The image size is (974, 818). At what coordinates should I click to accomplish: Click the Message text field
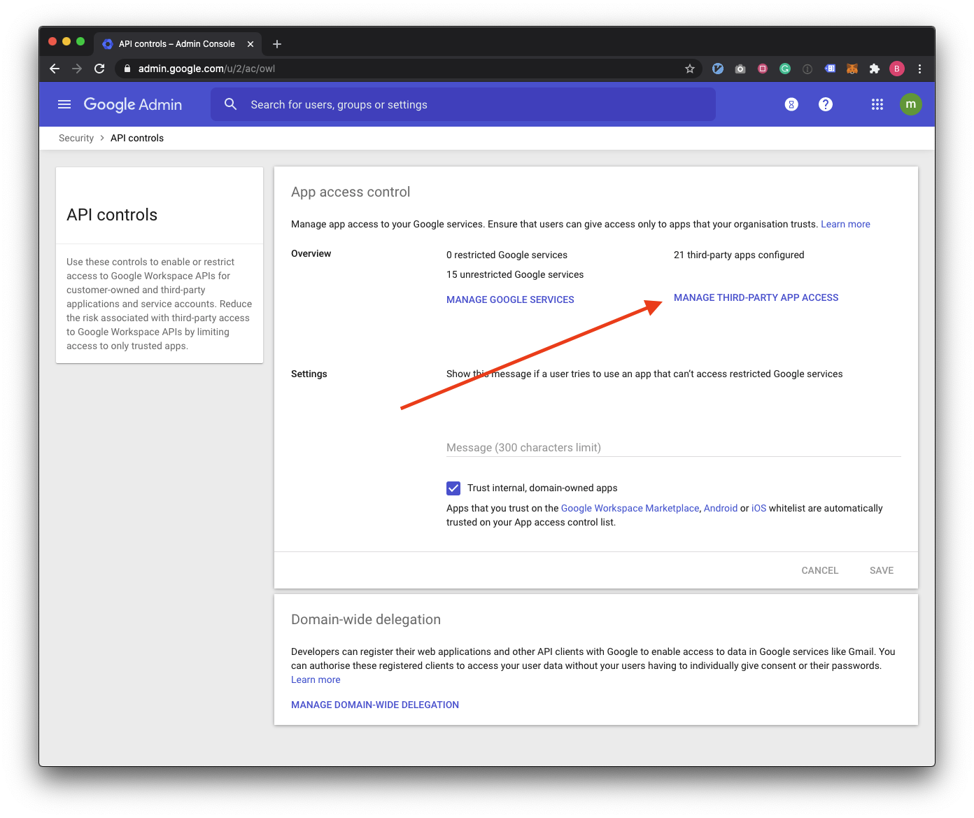pyautogui.click(x=673, y=447)
